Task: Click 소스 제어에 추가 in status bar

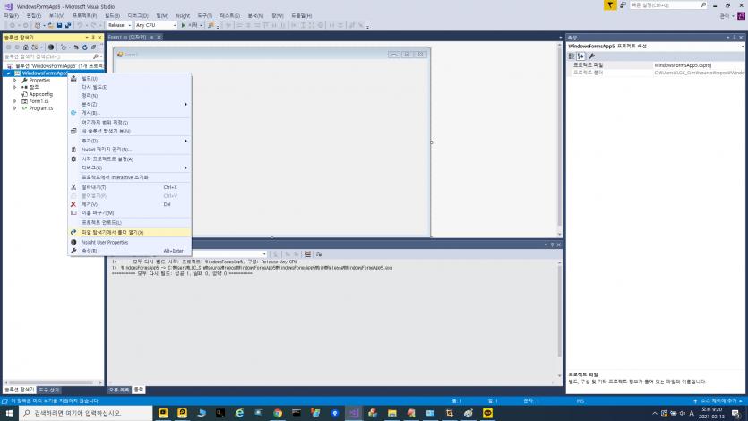Action: click(718, 401)
